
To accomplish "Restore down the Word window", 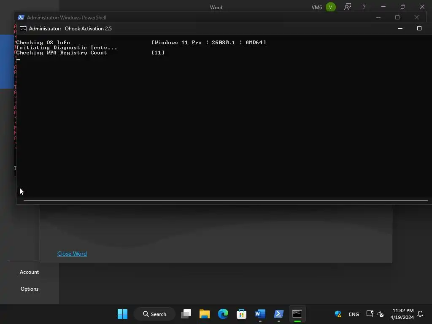I will 403,7.
